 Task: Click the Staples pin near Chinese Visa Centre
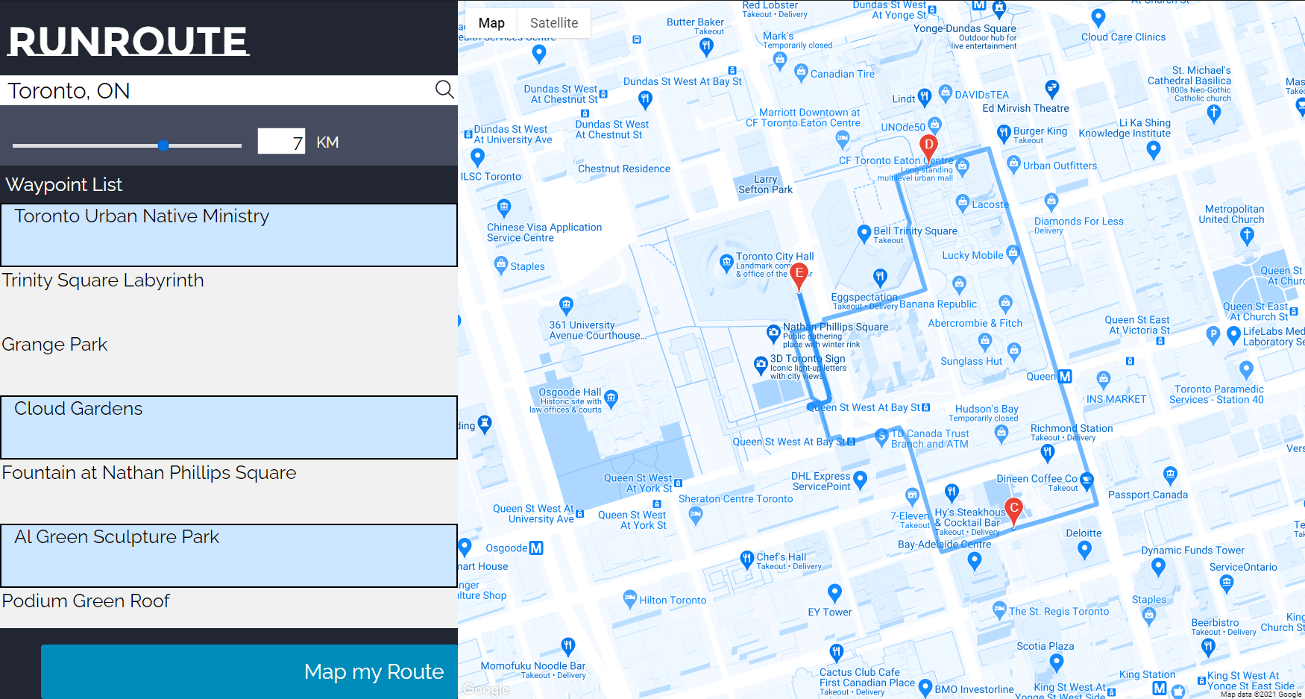(x=501, y=265)
